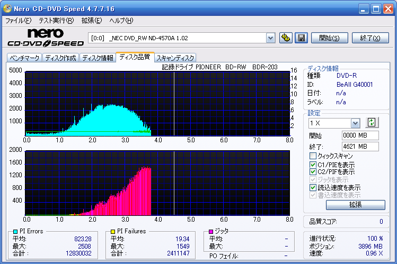Viewport: 397px width, 264px height.
Task: Click the ポジション 3896 MB value
Action: [x=370, y=247]
